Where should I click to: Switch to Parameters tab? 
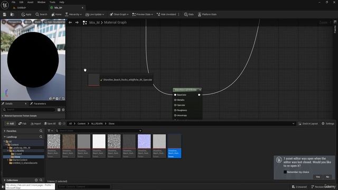coord(38,103)
